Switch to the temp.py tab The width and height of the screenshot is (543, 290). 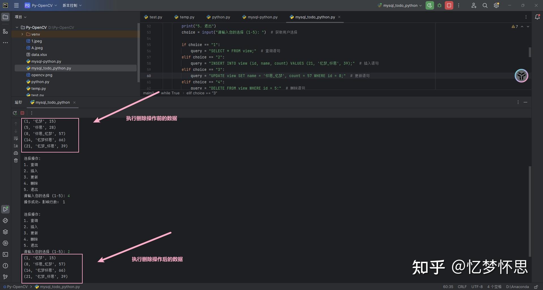187,17
